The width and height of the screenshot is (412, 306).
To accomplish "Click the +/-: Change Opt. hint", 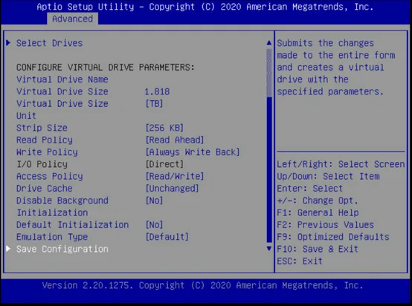I will point(318,201).
